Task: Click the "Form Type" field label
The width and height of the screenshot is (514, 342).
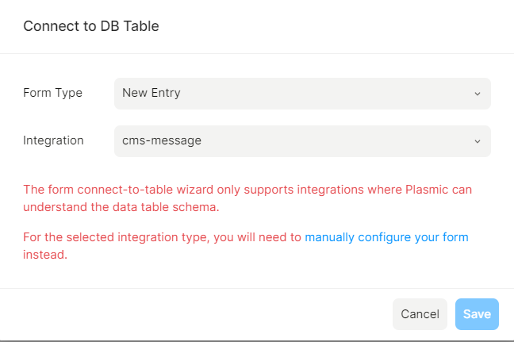Action: [52, 93]
